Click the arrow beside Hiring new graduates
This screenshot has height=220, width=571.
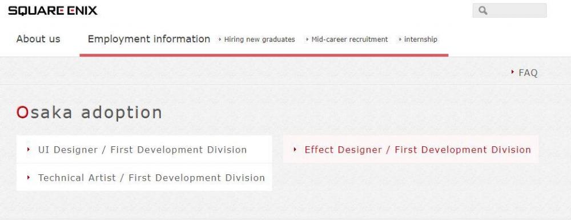click(220, 39)
